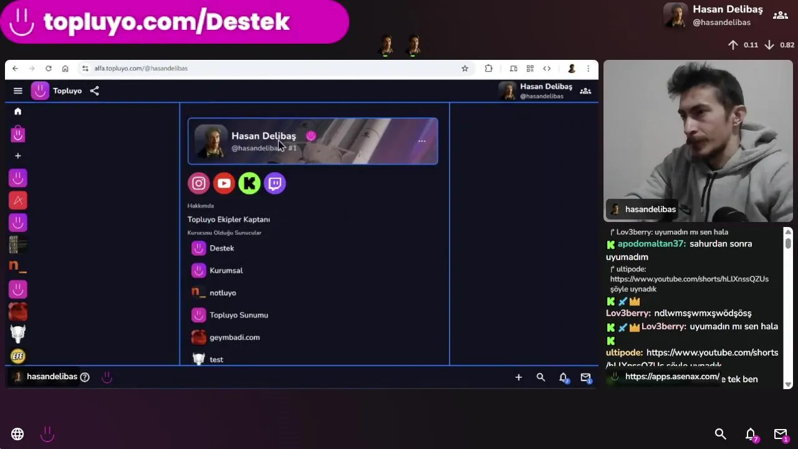This screenshot has width=798, height=449.
Task: Open the three-dot menu on profile banner
Action: point(422,142)
